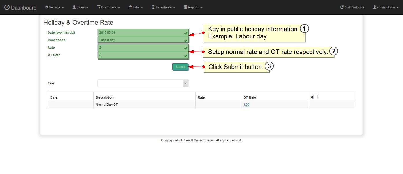Click the Jobs briefcase icon
403x174 pixels.
(x=130, y=7)
